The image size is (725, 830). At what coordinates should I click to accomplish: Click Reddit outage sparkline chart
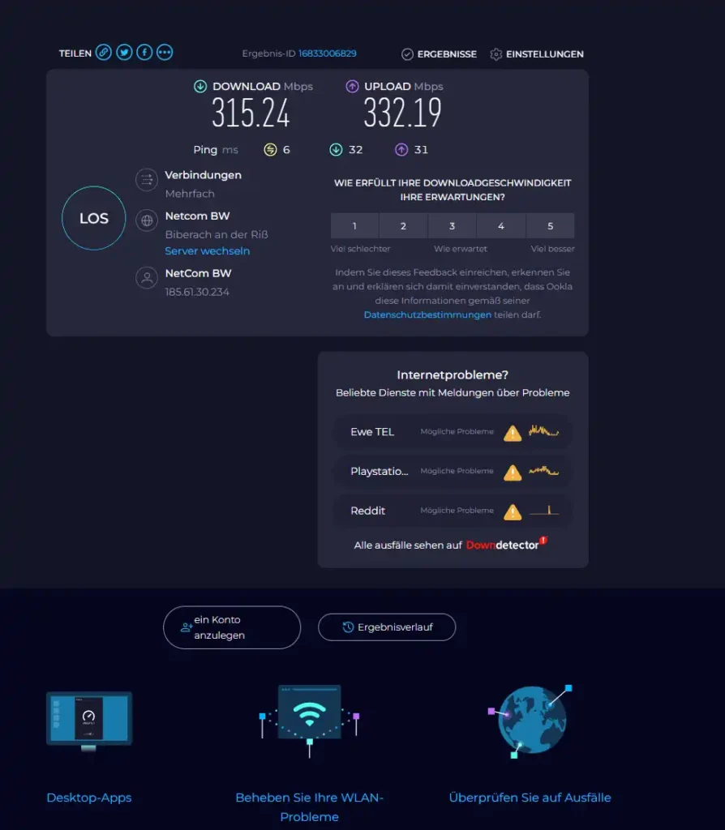point(544,511)
